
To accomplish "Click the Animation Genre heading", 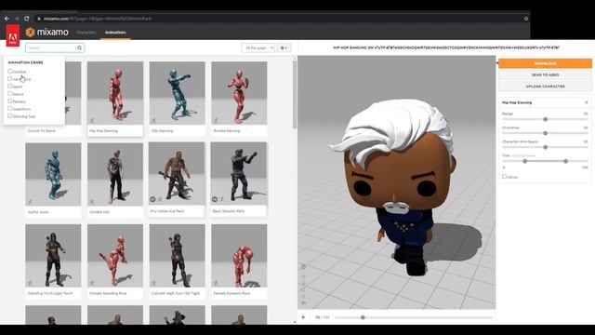I will pos(25,62).
